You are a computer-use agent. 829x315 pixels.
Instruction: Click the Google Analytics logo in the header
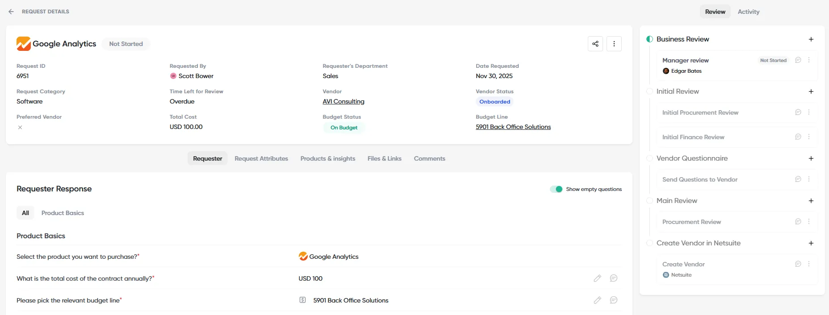[24, 44]
